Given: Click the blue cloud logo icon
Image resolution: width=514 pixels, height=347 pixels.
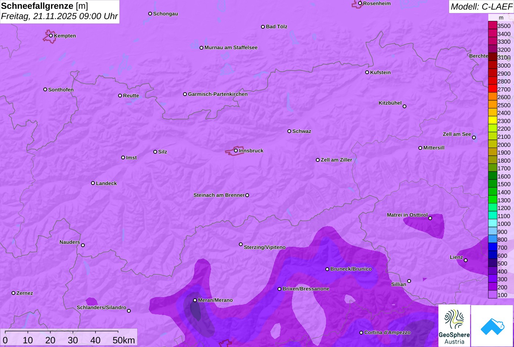Looking at the screenshot, I should point(492,326).
